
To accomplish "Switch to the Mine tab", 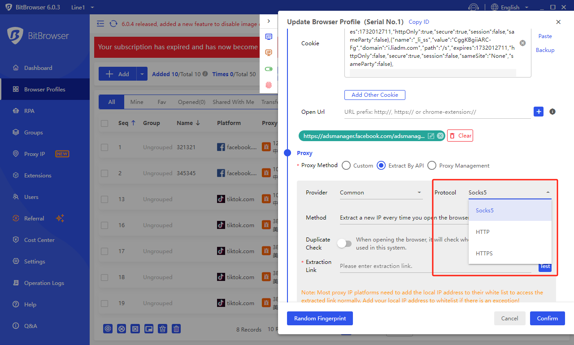I will click(137, 102).
